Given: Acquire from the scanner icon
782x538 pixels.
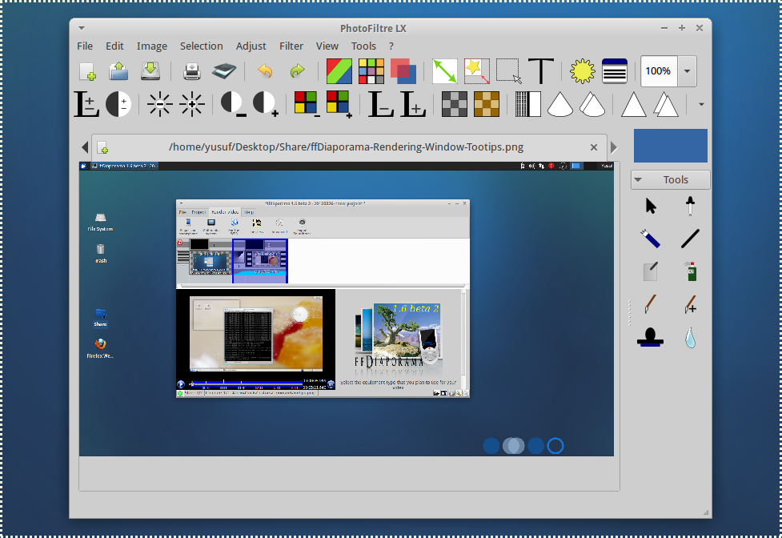Looking at the screenshot, I should [223, 70].
